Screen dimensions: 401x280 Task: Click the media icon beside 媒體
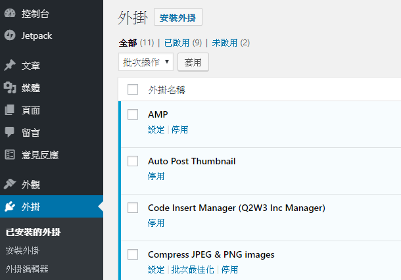10,87
